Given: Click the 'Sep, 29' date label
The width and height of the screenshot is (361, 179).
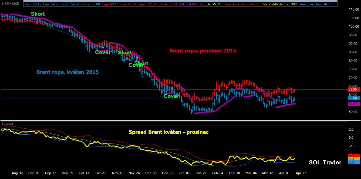Looking at the screenshot, I should [68, 173].
